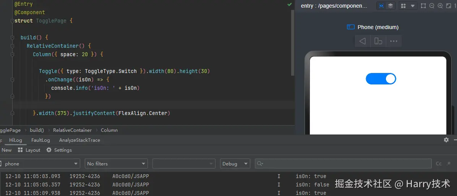Toggle the blue switch in phone preview

[x=381, y=79]
